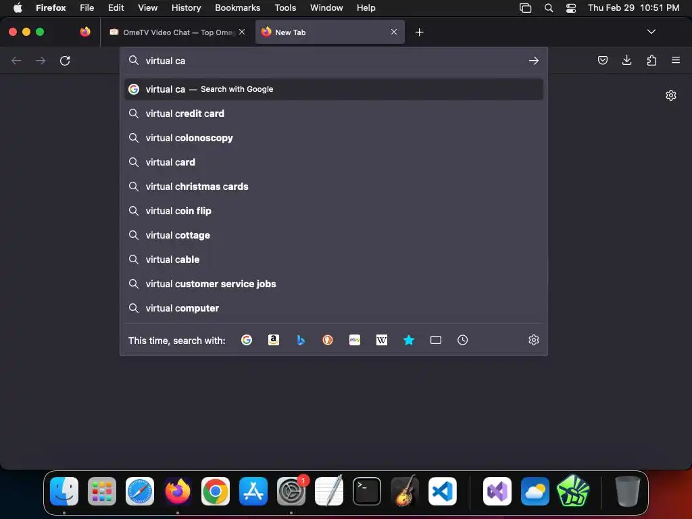Open the History menu
The width and height of the screenshot is (692, 519).
[187, 7]
